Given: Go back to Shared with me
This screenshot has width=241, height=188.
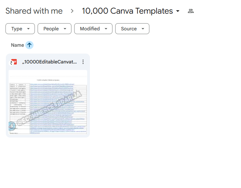Looking at the screenshot, I should click(x=34, y=11).
